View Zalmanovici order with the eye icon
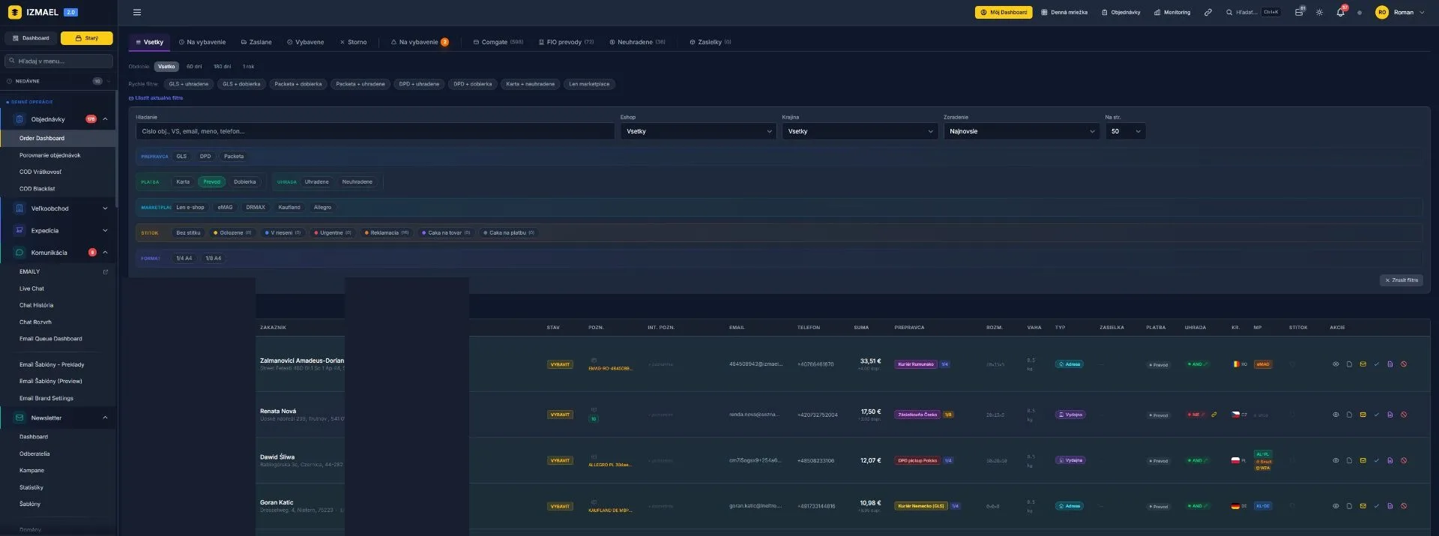 pos(1335,364)
